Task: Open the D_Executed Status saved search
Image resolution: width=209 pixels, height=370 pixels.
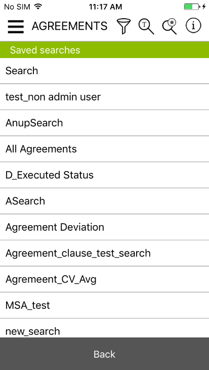Action: 104,175
